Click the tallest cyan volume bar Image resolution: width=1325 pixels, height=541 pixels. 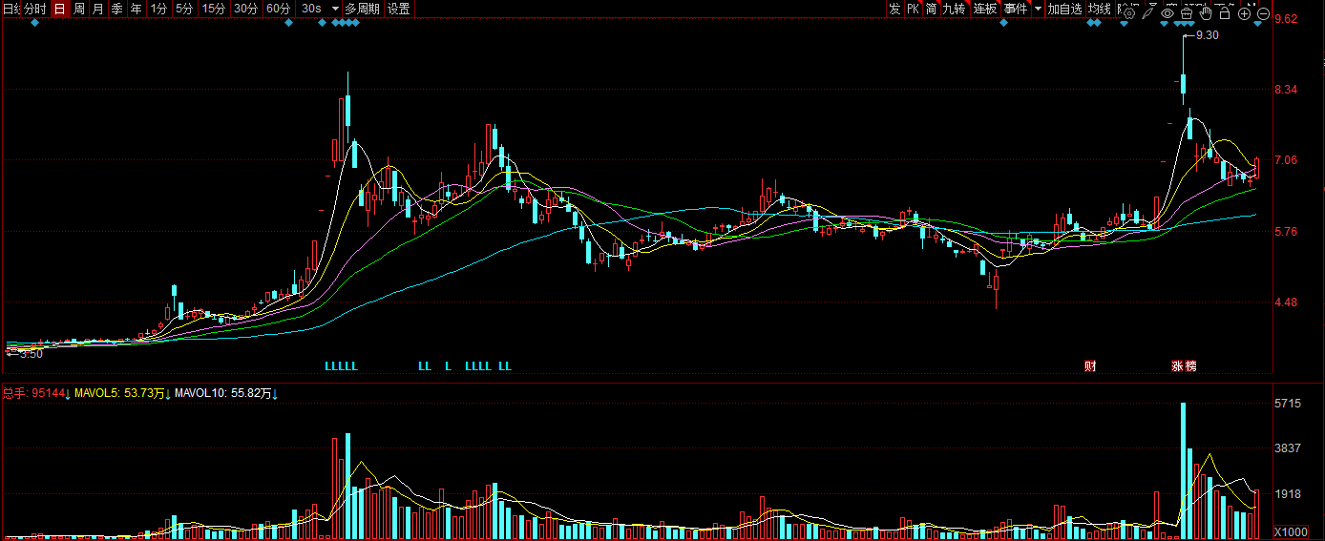(x=1183, y=470)
